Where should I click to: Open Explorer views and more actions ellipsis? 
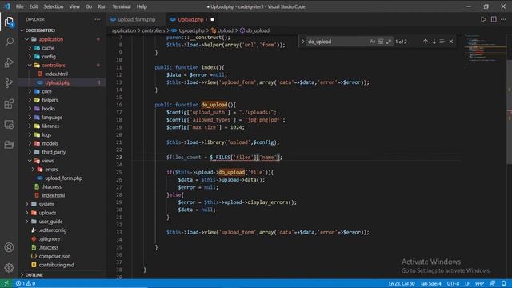(x=98, y=19)
